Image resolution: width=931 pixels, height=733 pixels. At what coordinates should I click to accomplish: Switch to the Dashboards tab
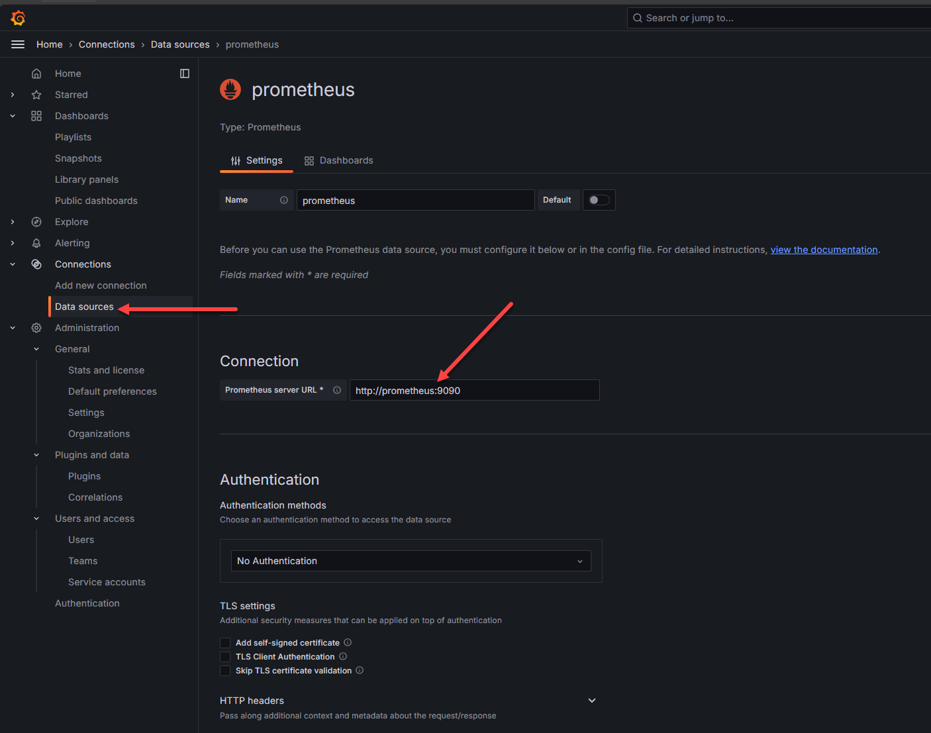tap(338, 160)
